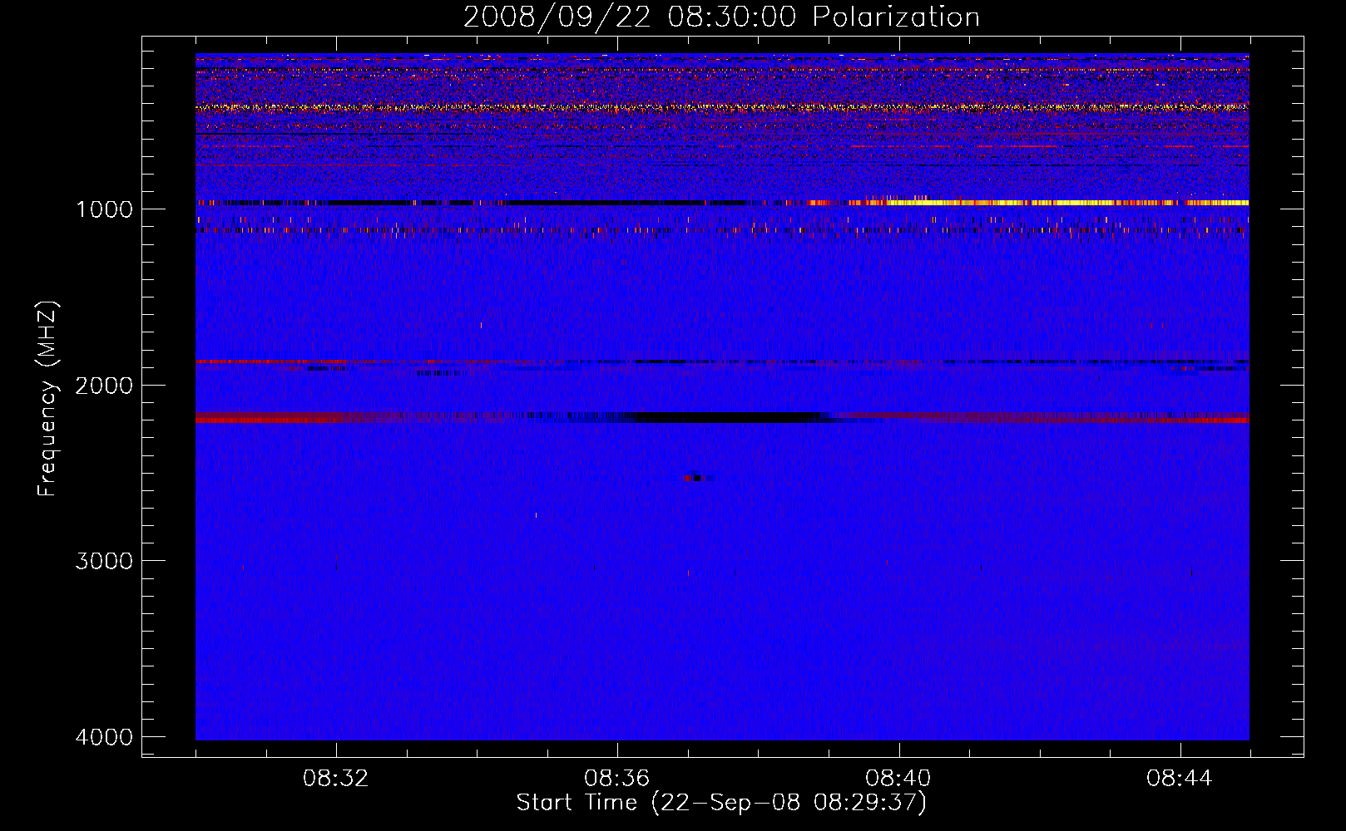Click the 08:36 time tick label
Image resolution: width=1346 pixels, height=831 pixels.
[617, 779]
